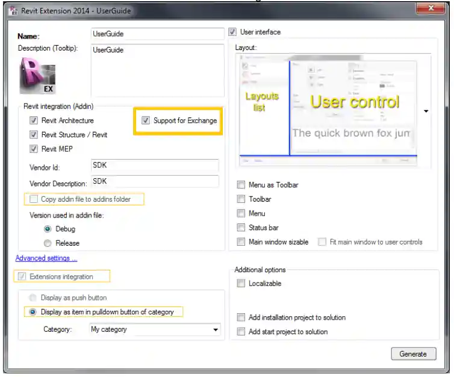The image size is (454, 377).
Task: Enable Copy addin file to addins folder
Action: click(x=33, y=199)
